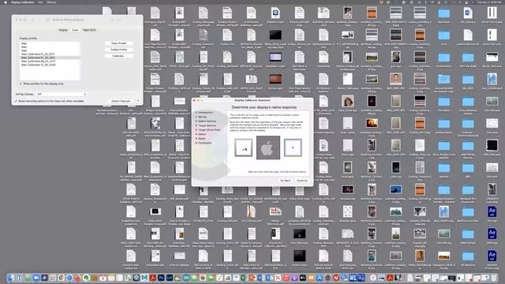This screenshot has width=505, height=284.
Task: Open the AirPlay Display dropdown
Action: pyautogui.click(x=61, y=94)
